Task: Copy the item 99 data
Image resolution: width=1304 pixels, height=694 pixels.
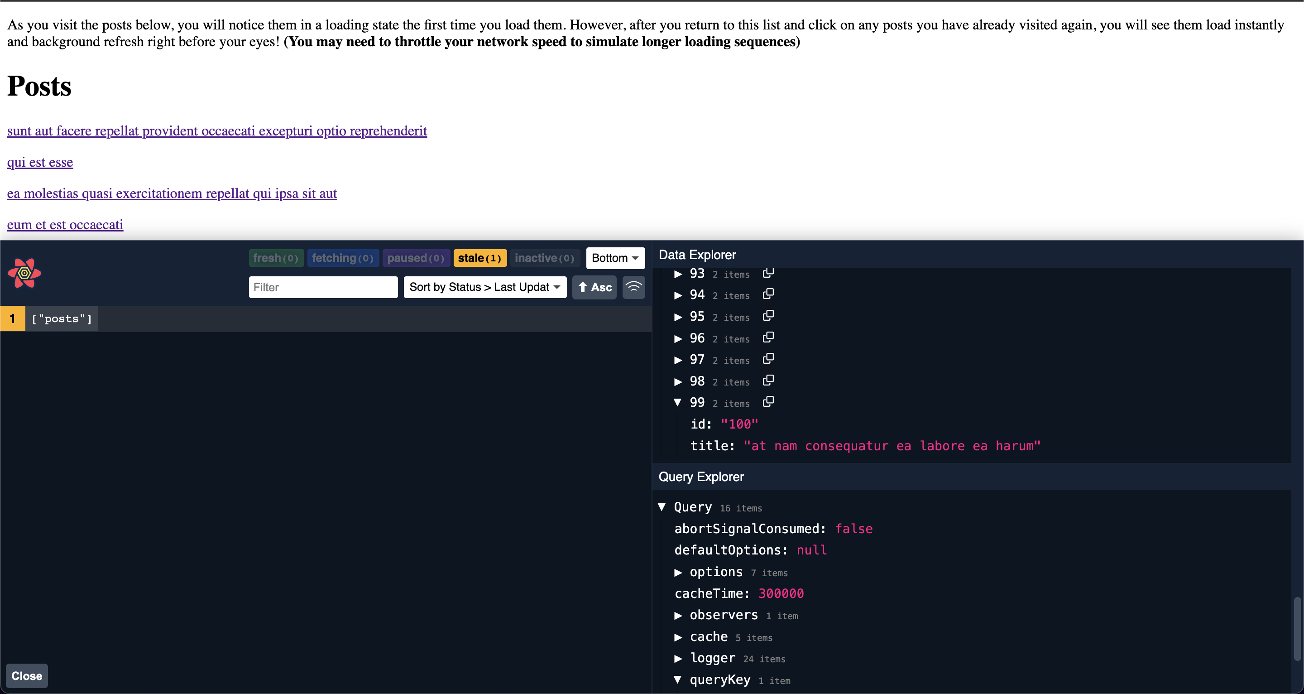Action: point(768,402)
